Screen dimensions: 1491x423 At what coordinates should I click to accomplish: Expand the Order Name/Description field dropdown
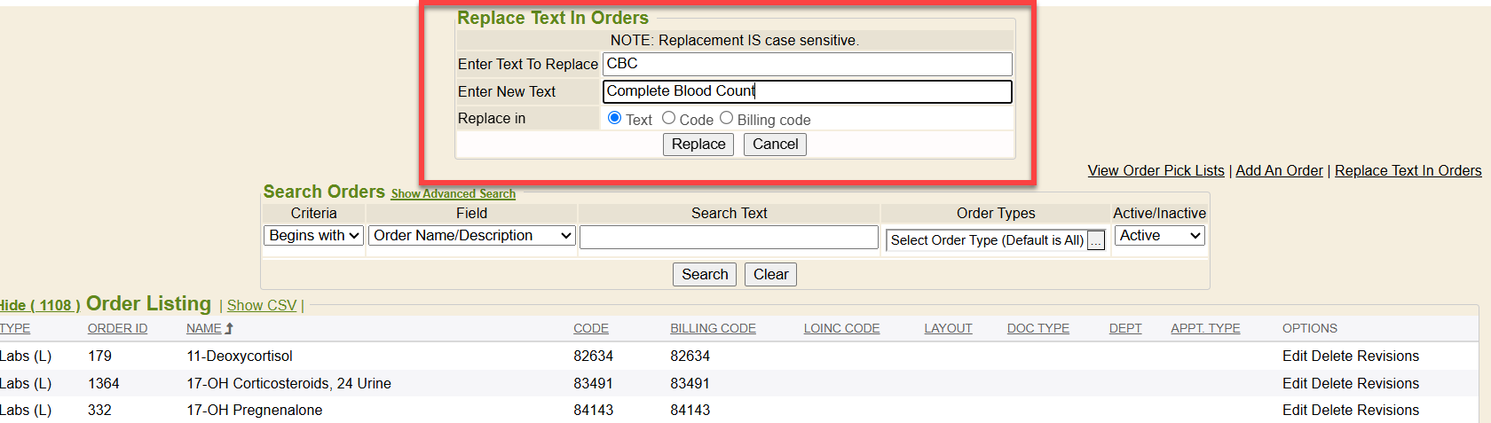[472, 236]
